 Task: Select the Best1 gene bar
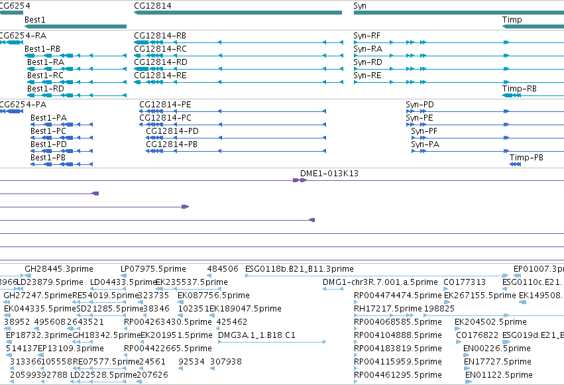click(76, 27)
